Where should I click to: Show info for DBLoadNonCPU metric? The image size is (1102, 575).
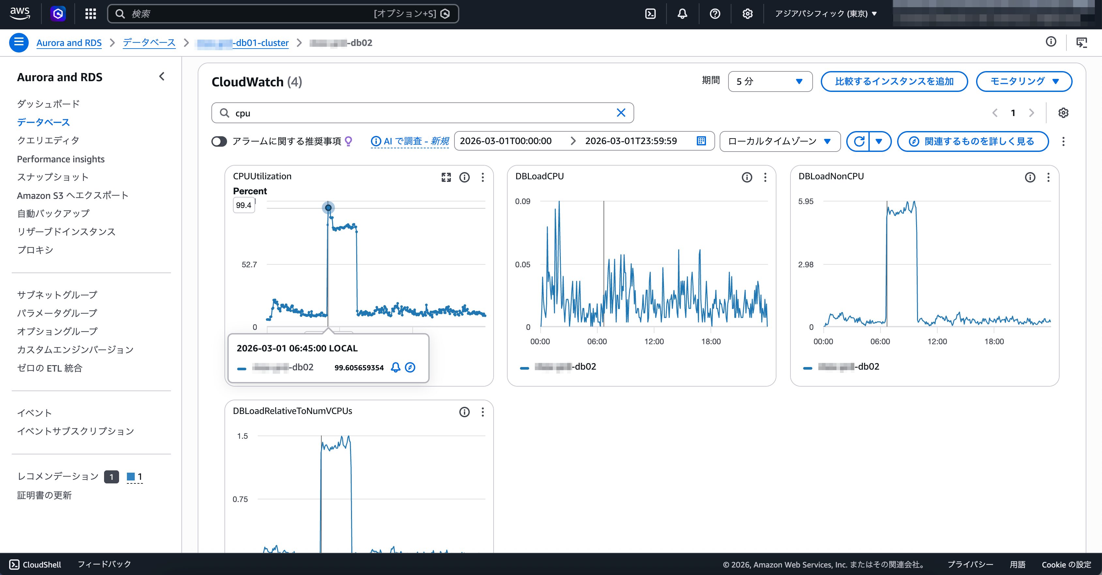coord(1030,177)
